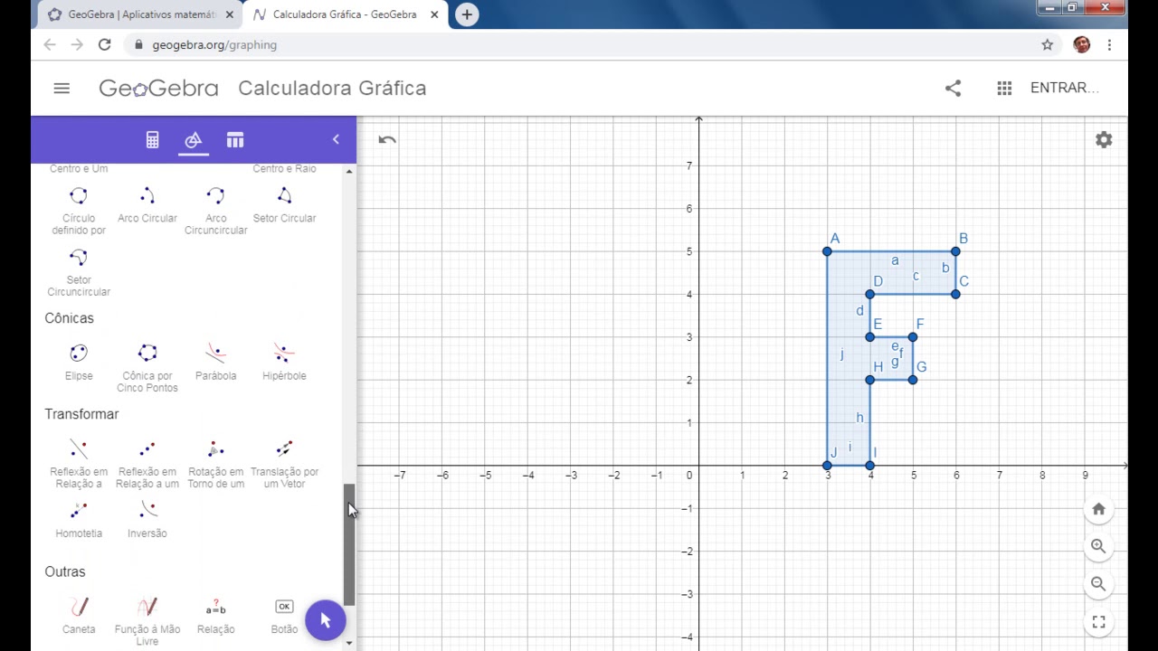Pick the Parábola tool
This screenshot has height=651, width=1158.
click(x=215, y=361)
